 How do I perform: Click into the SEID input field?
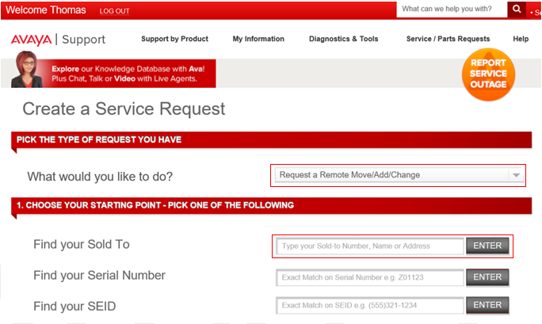[370, 305]
